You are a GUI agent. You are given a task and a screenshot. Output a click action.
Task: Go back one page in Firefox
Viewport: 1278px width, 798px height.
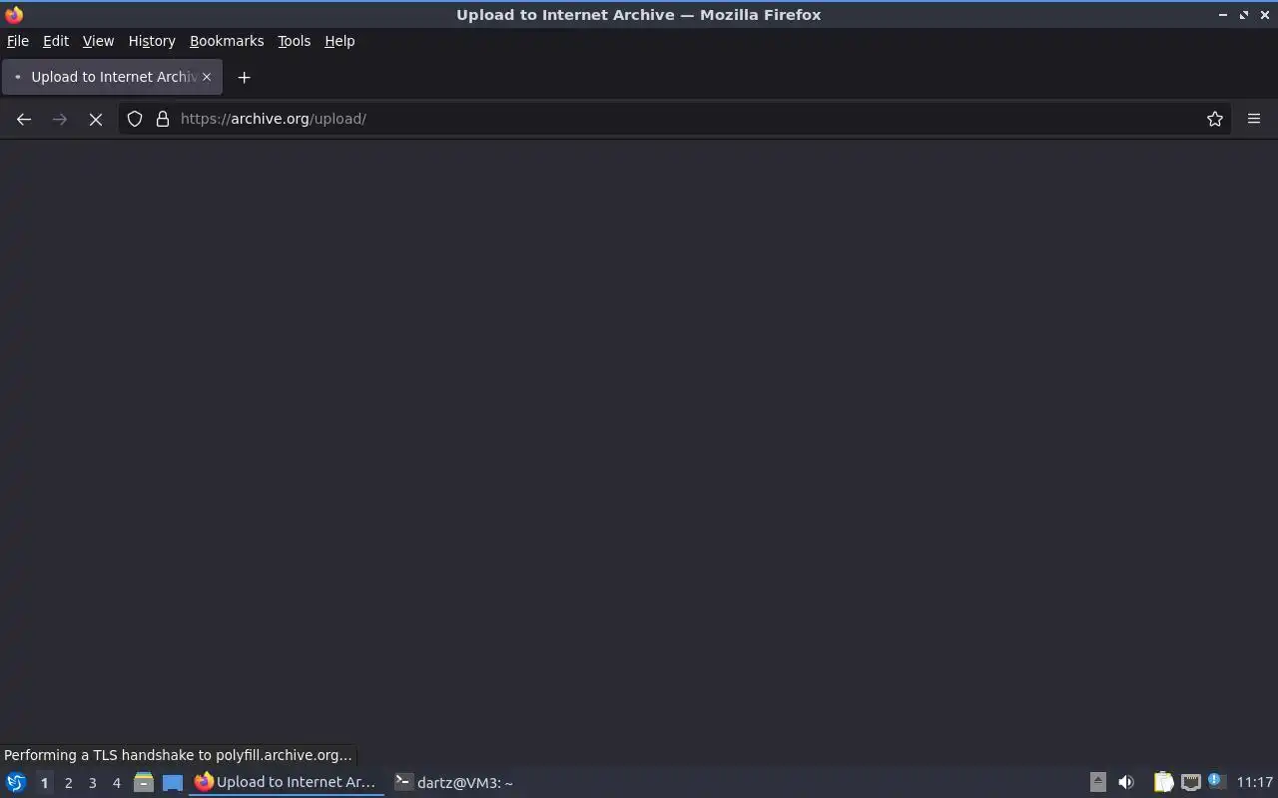pos(24,119)
